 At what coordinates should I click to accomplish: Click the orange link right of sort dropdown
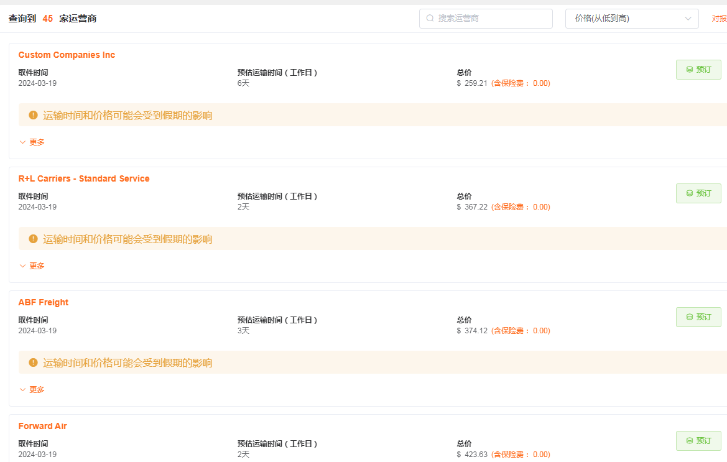(x=719, y=19)
